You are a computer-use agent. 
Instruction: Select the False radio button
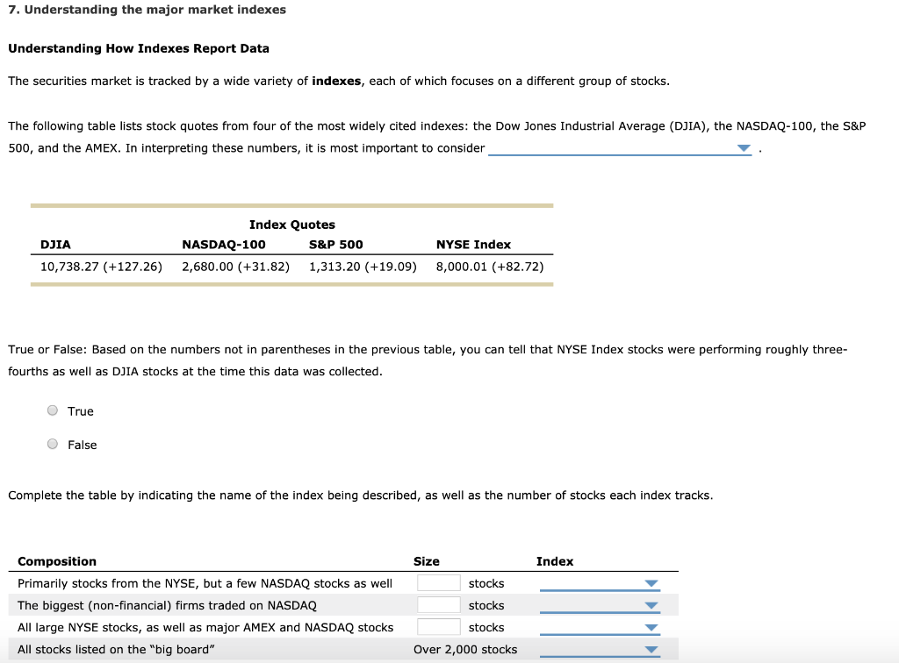[52, 444]
